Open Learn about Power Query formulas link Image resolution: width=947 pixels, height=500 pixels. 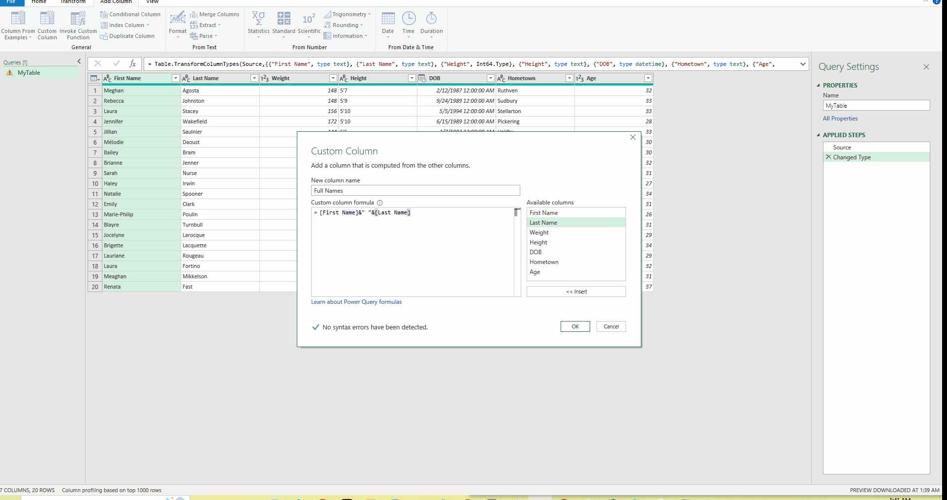356,302
